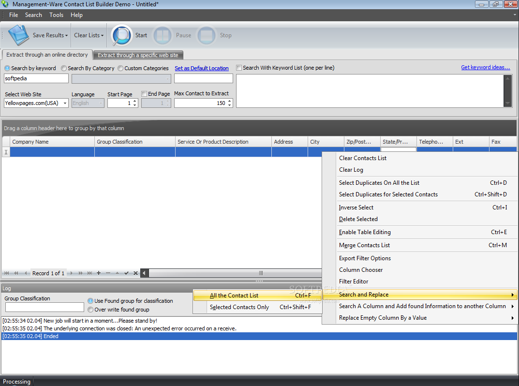The image size is (519, 386).
Task: Choose All the Contact List submenu item
Action: coord(257,296)
